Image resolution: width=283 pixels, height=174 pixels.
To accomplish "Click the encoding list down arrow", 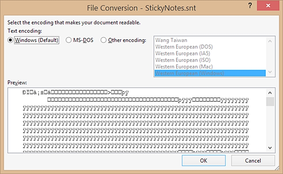I will [270, 72].
